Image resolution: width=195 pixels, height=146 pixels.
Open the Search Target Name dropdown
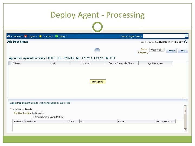131,36
